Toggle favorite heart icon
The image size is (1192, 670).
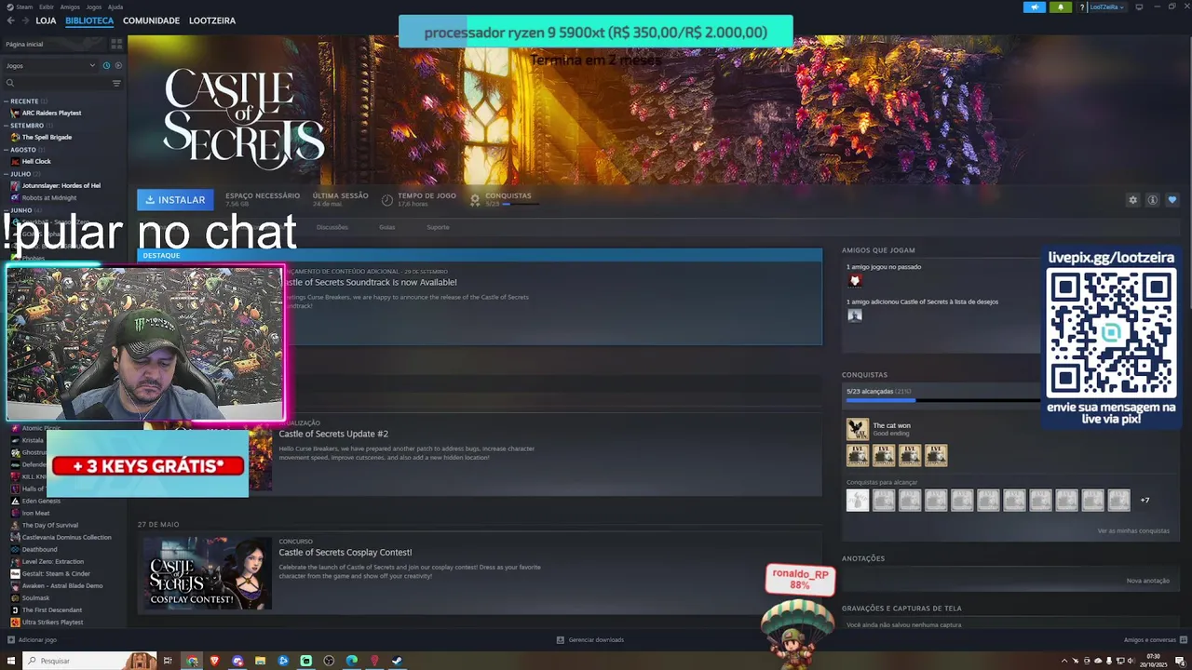click(1172, 200)
